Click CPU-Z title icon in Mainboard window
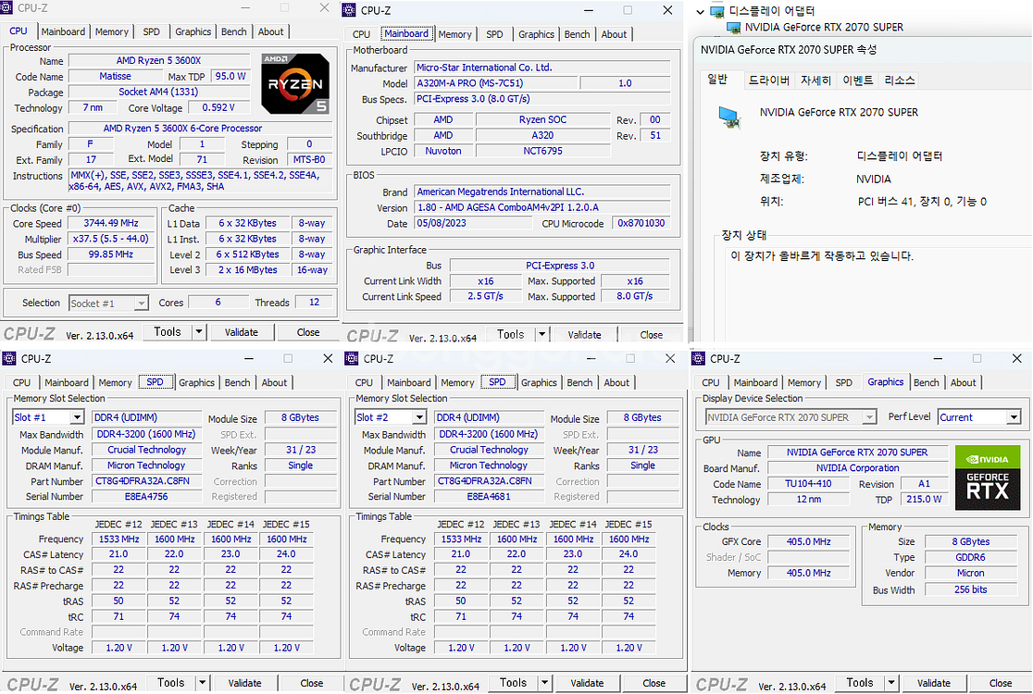1033x694 pixels. 349,10
